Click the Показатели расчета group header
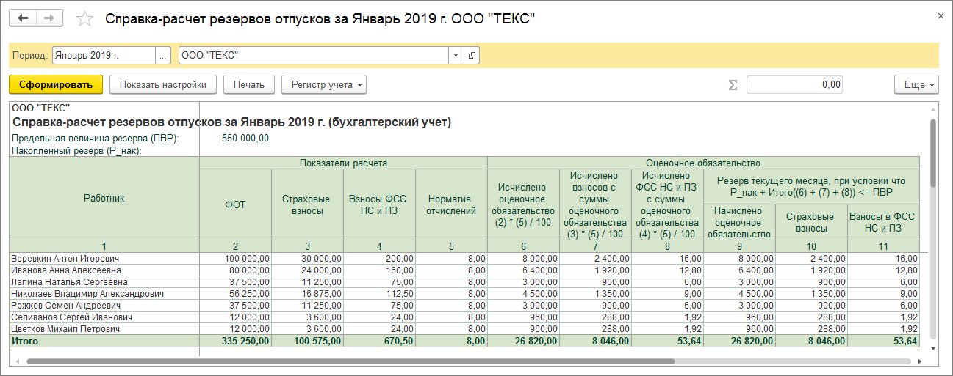This screenshot has width=953, height=376. click(x=343, y=163)
